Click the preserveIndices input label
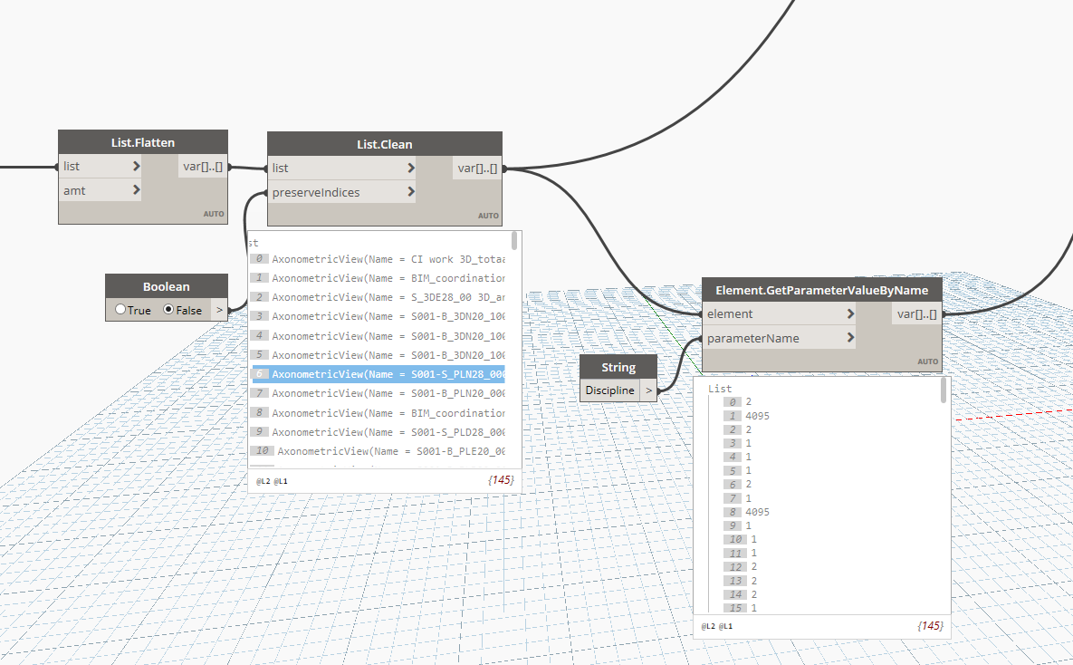The width and height of the screenshot is (1073, 665). point(316,192)
